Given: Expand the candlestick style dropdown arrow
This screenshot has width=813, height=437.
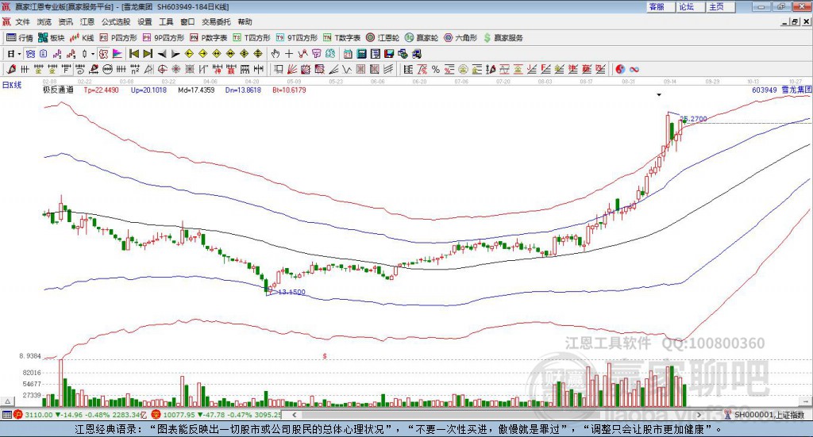Looking at the screenshot, I should 93,54.
